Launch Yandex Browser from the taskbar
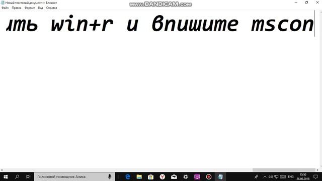This screenshot has width=322, height=181. coord(163,176)
